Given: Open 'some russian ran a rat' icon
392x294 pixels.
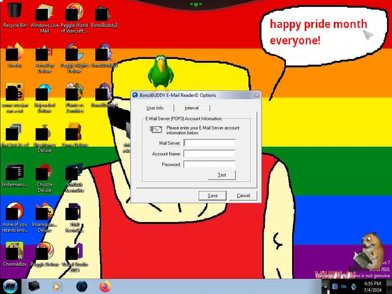Looking at the screenshot, I should [15, 98].
